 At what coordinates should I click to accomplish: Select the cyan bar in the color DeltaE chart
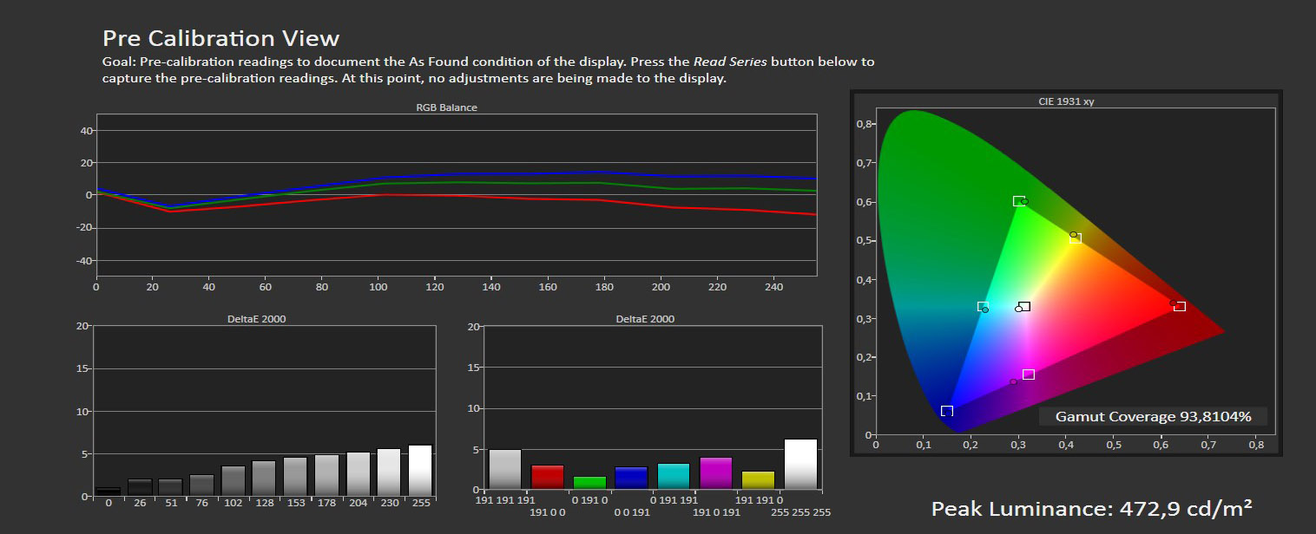pyautogui.click(x=674, y=477)
